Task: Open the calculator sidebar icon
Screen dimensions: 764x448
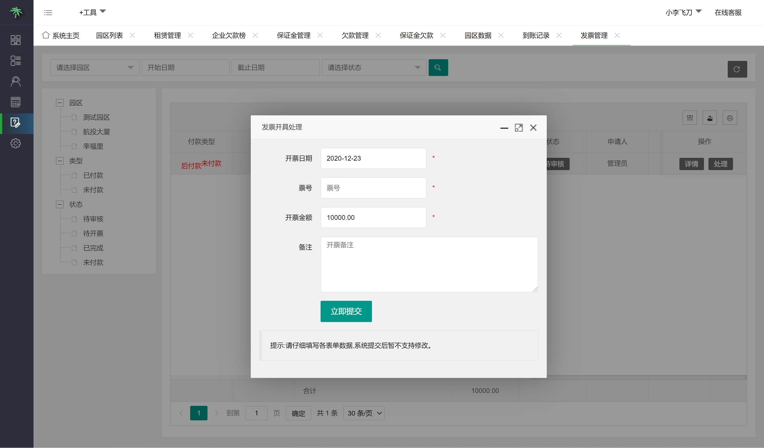Action: (16, 102)
